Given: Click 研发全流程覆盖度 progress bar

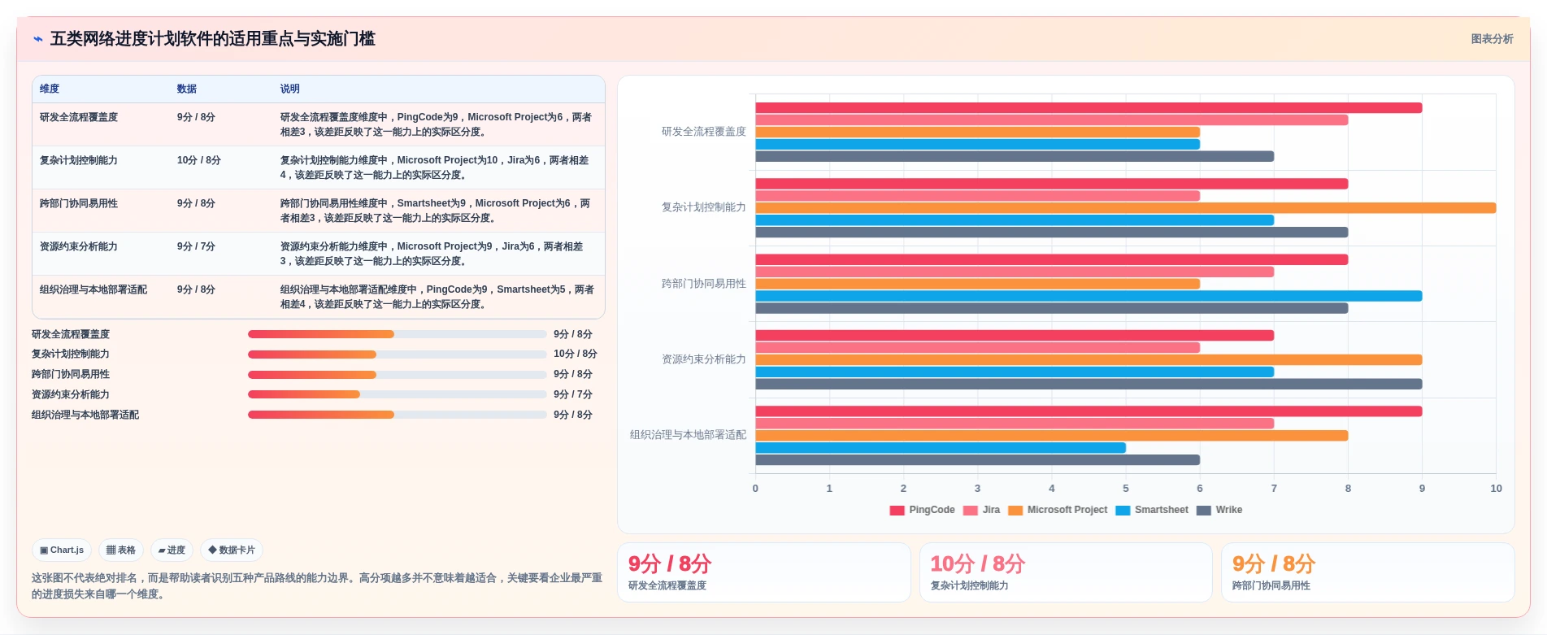Looking at the screenshot, I should 398,334.
